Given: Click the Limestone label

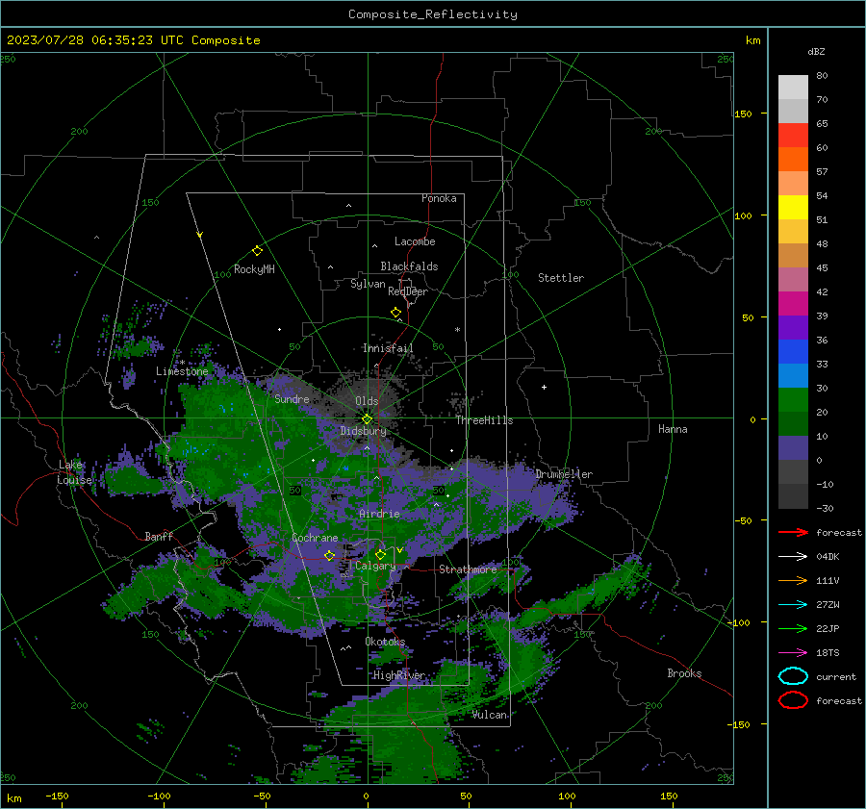Looking at the screenshot, I should (182, 371).
